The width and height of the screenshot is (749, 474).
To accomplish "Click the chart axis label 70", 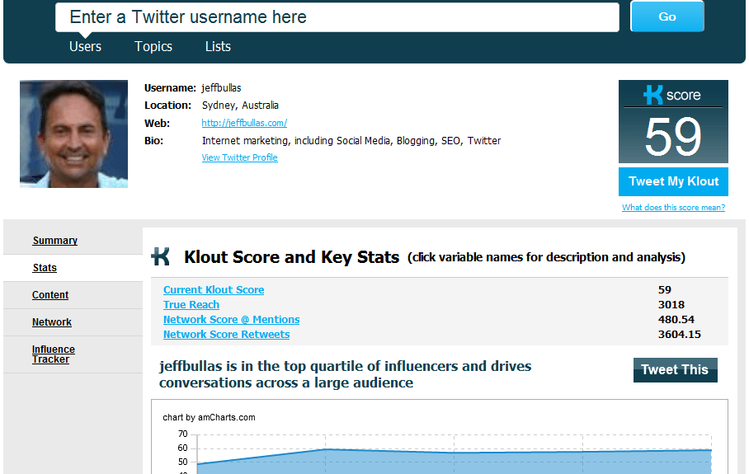I will (182, 434).
